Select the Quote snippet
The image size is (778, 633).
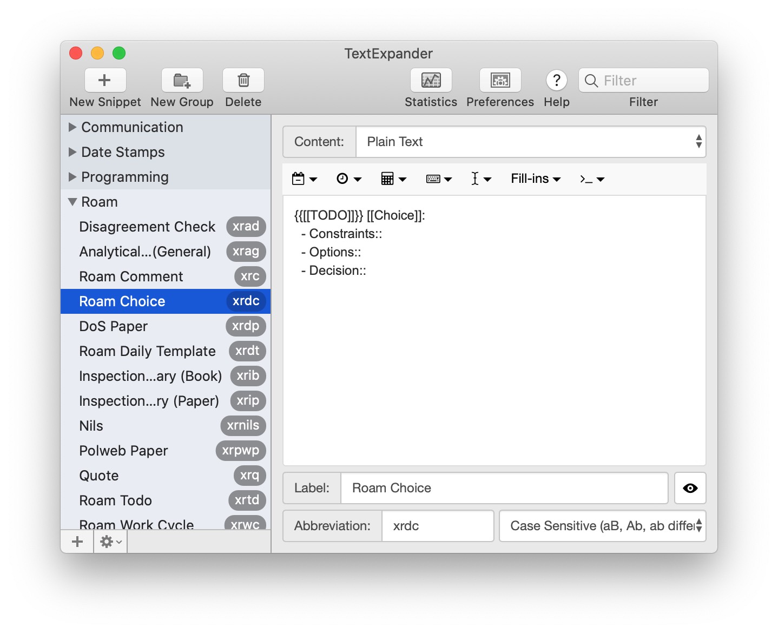[166, 476]
